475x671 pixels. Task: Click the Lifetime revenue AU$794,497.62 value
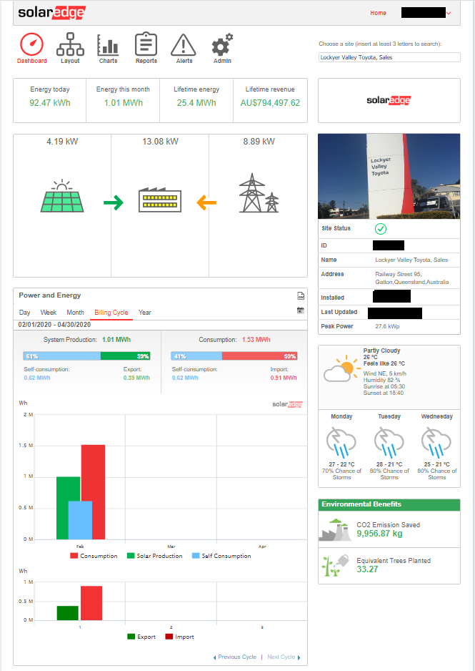coord(271,103)
